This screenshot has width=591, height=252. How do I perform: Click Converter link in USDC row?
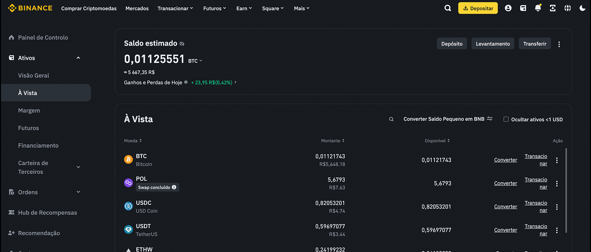[x=506, y=207]
